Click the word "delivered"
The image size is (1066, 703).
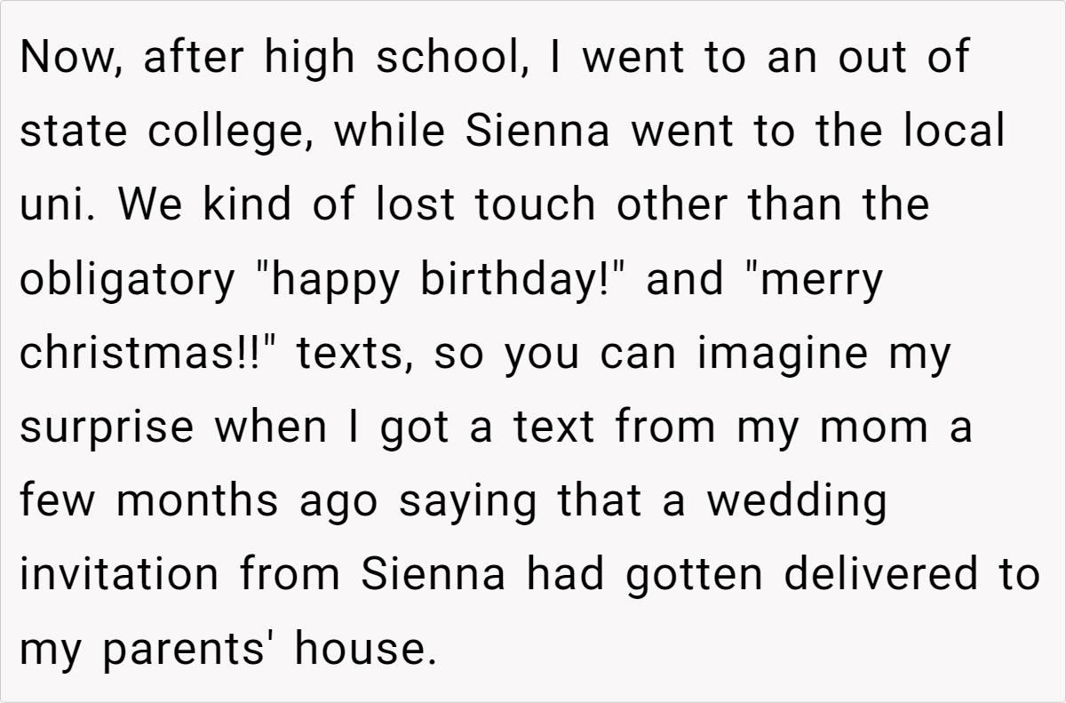tap(893, 573)
